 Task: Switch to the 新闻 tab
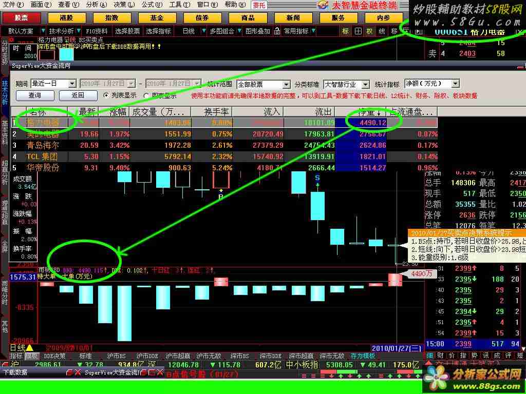point(293,18)
